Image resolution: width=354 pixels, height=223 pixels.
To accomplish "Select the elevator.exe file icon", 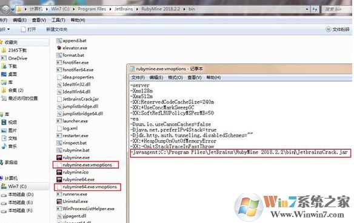I will (59, 48).
